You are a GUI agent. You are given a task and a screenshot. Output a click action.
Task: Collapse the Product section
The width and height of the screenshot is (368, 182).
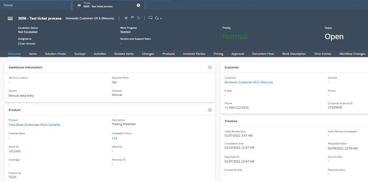[210, 110]
